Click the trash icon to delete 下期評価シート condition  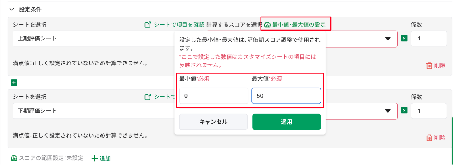click(x=429, y=138)
